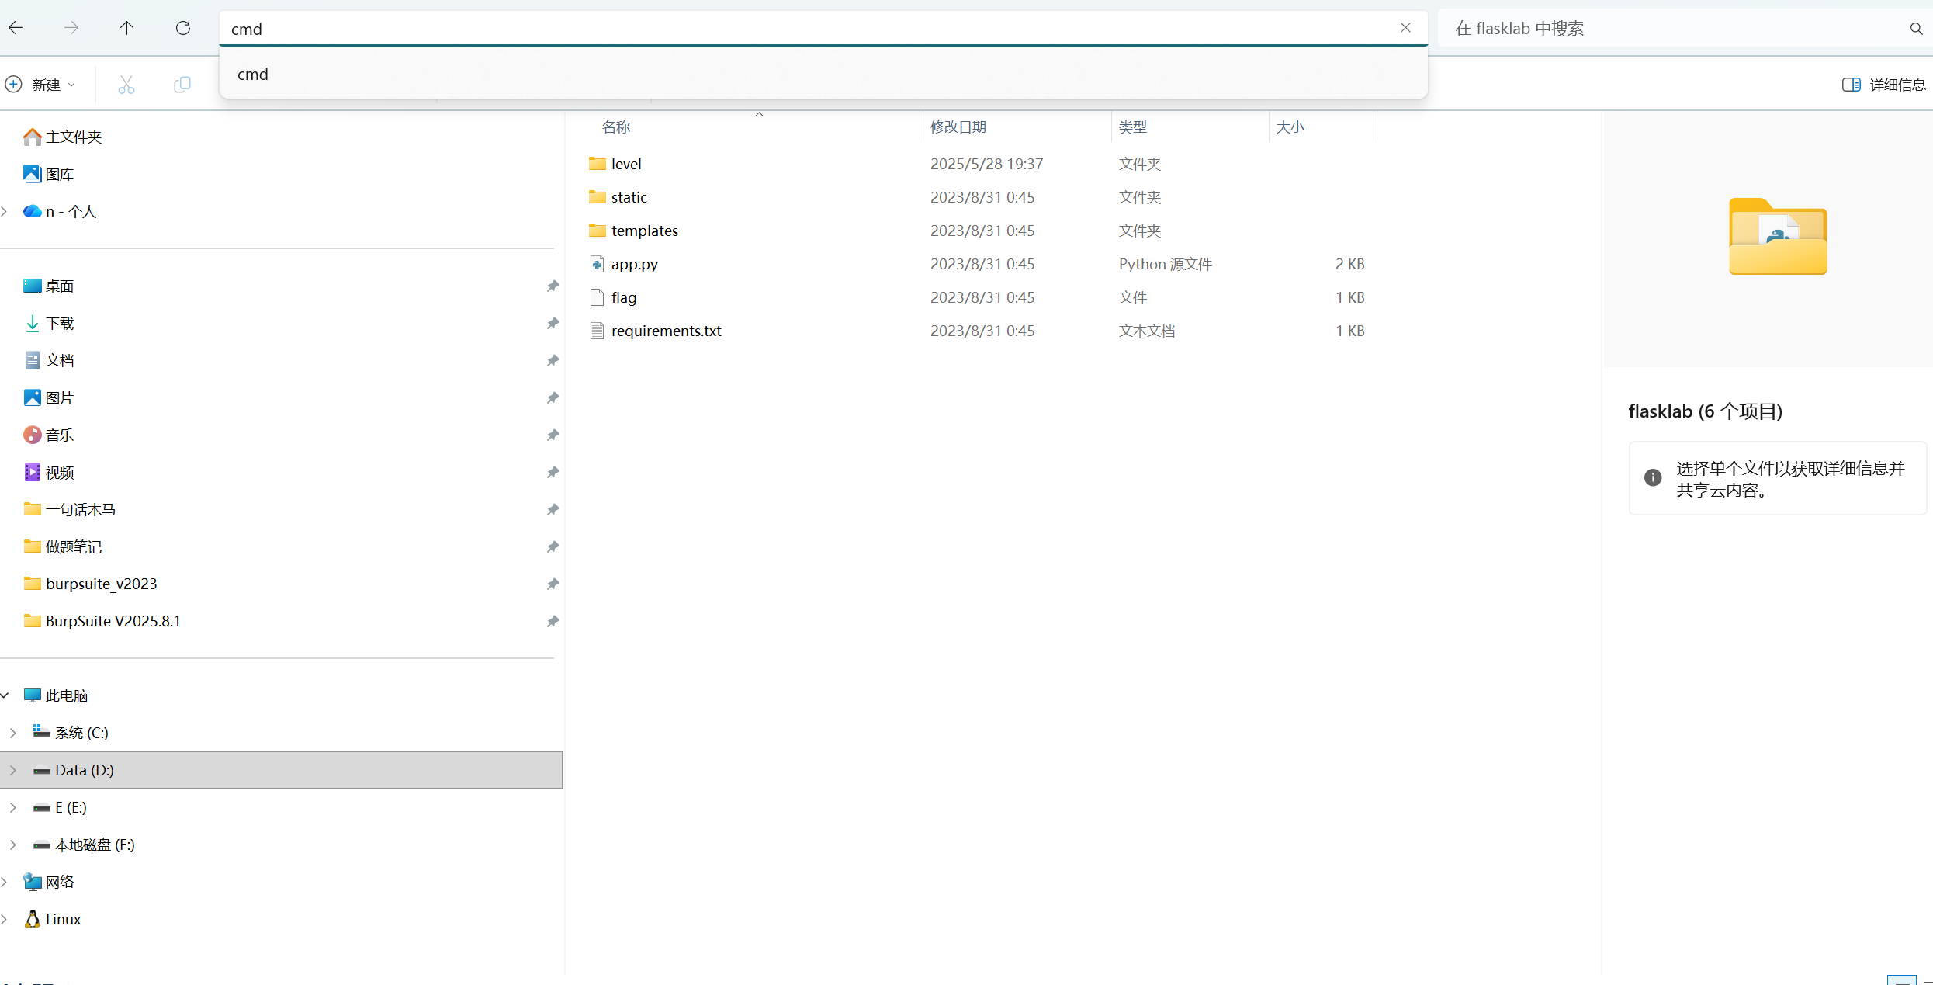
Task: Select the cmd suggestion in the address dropdown
Action: (x=253, y=74)
